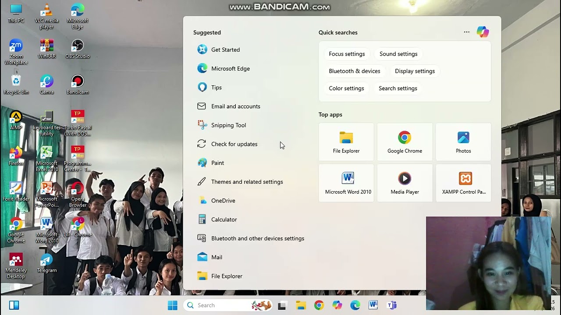Open the Widgets button on taskbar
Viewport: 561px width, 315px height.
click(x=14, y=305)
